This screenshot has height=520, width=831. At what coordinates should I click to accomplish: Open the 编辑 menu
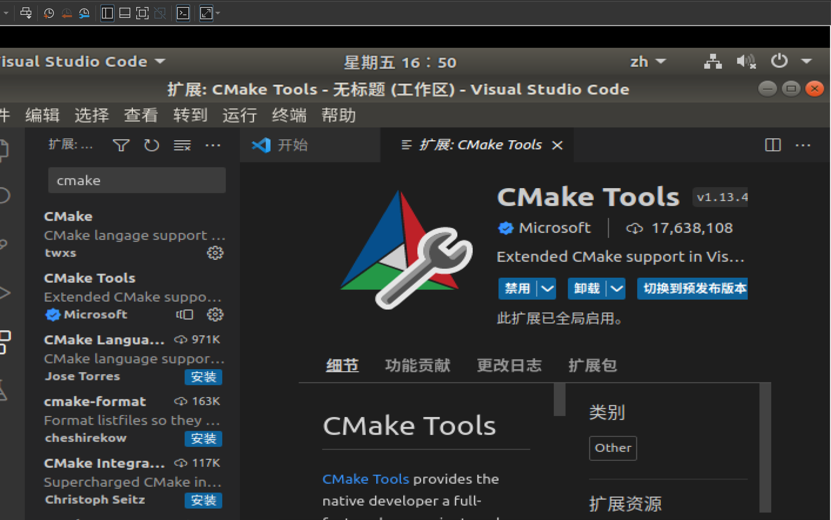(x=42, y=115)
